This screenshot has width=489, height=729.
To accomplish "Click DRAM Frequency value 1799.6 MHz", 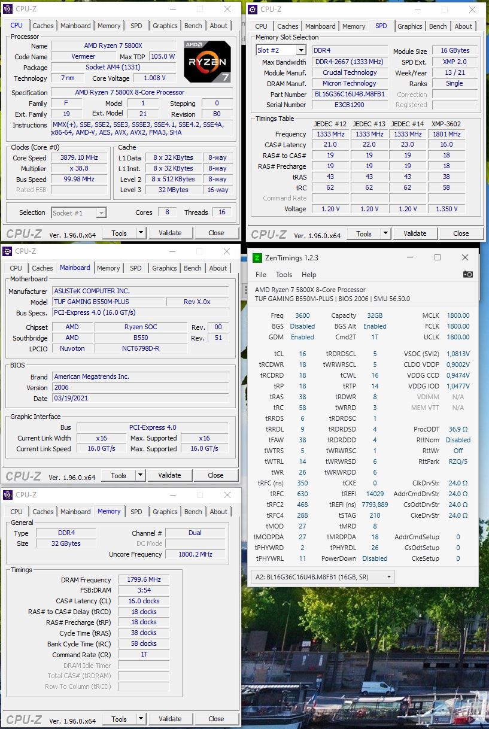I will (144, 580).
